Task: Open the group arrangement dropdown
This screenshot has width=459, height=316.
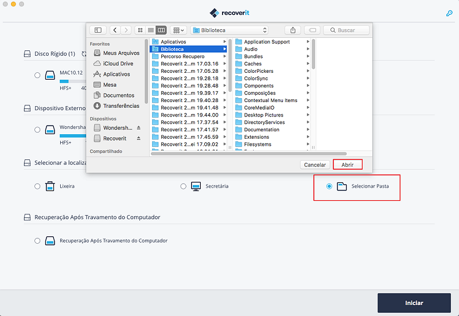Action: [x=178, y=30]
